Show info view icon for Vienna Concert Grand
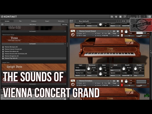Screen dimensions: 152x114 pos(118,31)
